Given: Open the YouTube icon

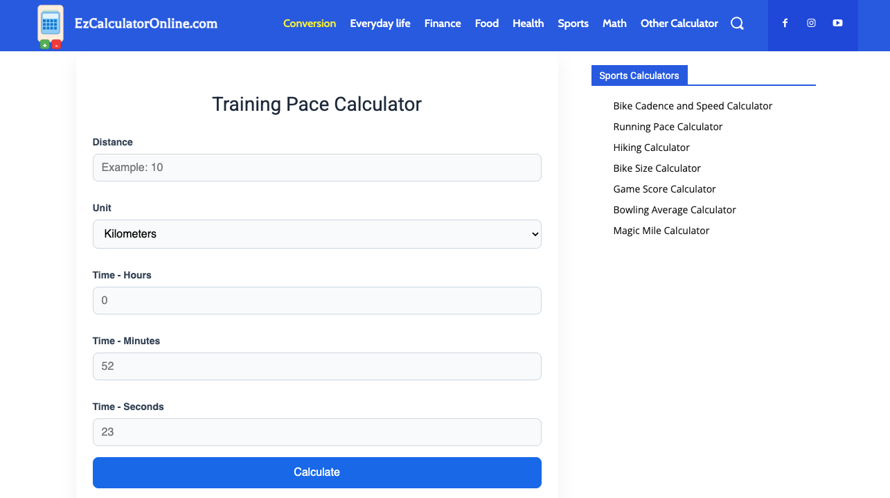Looking at the screenshot, I should click(837, 23).
